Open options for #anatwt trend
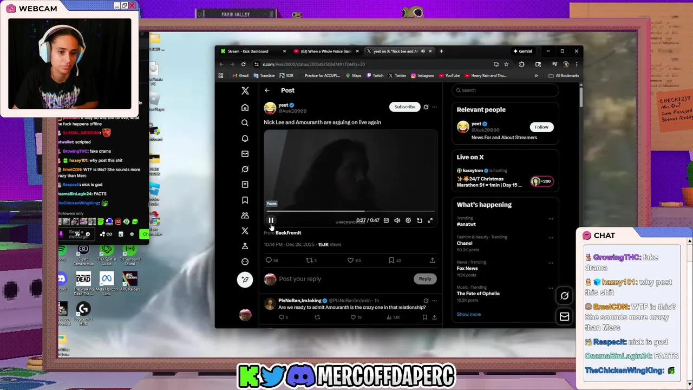This screenshot has height=390, width=693. click(x=551, y=219)
